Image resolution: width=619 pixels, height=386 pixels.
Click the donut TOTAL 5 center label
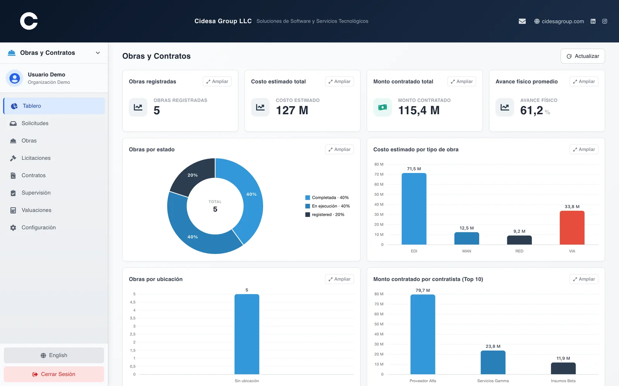[x=215, y=206]
